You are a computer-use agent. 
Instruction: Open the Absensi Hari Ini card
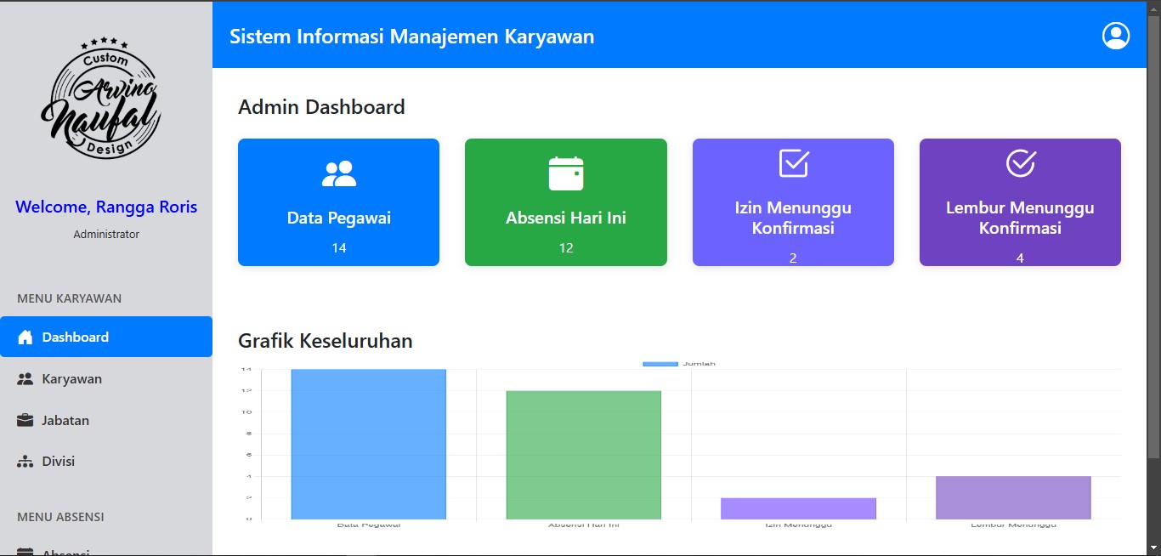pyautogui.click(x=566, y=202)
